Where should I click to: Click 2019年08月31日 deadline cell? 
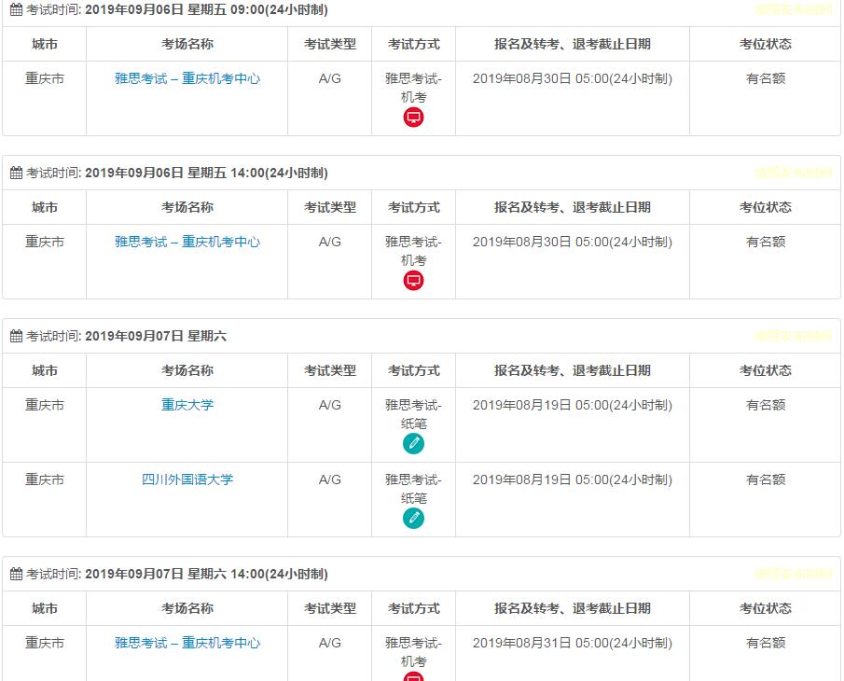coord(572,644)
